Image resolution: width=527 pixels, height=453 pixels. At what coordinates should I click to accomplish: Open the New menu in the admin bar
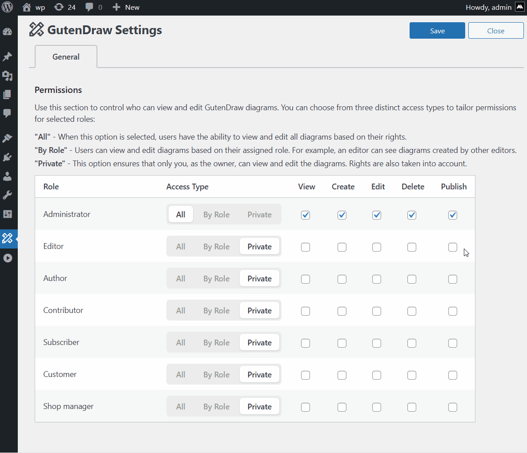[x=126, y=7]
